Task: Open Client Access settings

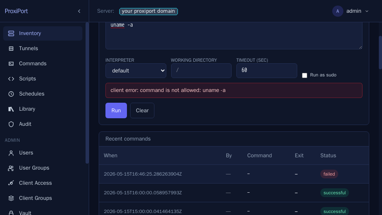Action: coord(43,183)
